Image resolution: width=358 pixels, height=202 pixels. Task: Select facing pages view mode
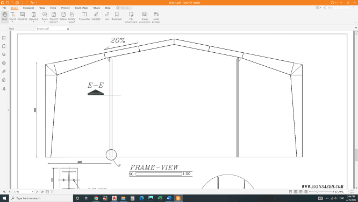[x=301, y=192]
